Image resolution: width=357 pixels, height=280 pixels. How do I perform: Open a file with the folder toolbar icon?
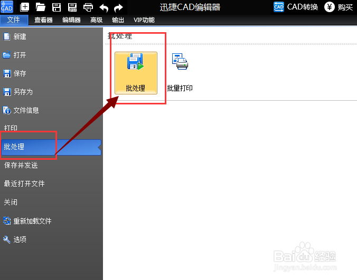[41, 7]
